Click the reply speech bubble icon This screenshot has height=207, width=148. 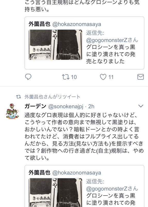pos(28,77)
